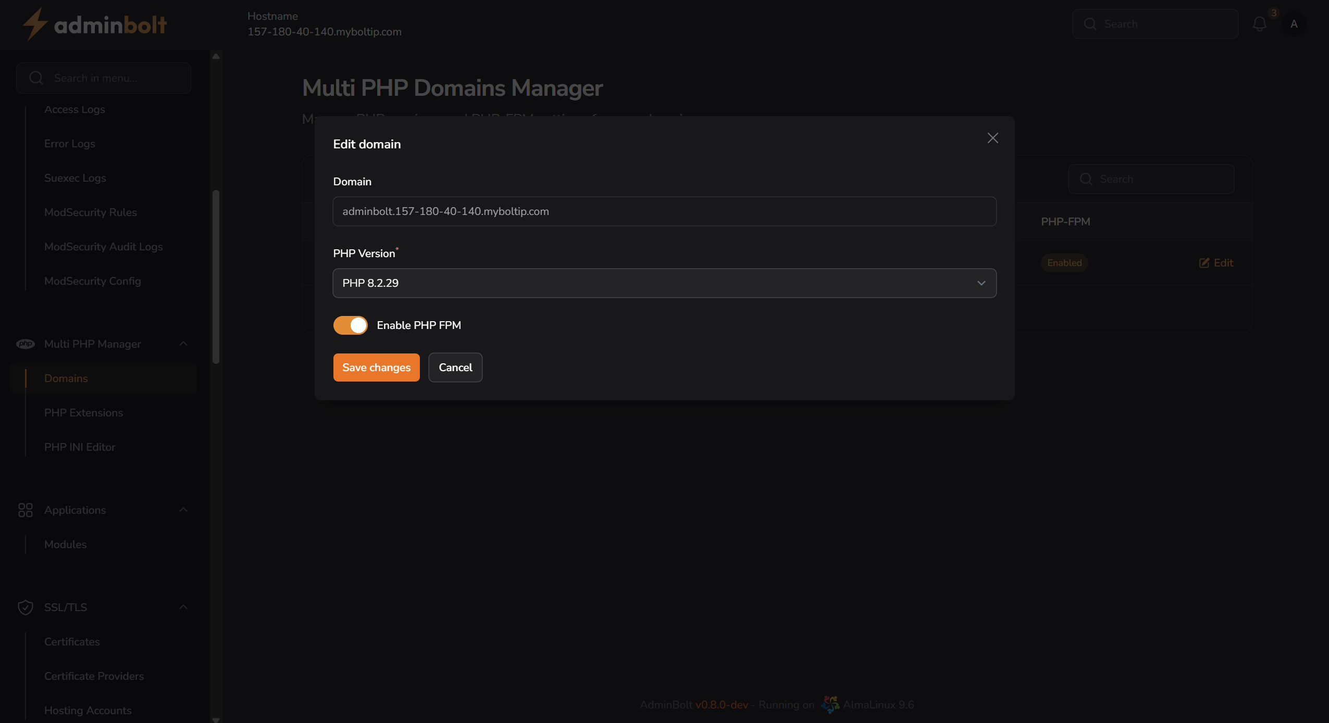Image resolution: width=1329 pixels, height=723 pixels.
Task: Open the notifications bell with badge 3
Action: click(1259, 23)
